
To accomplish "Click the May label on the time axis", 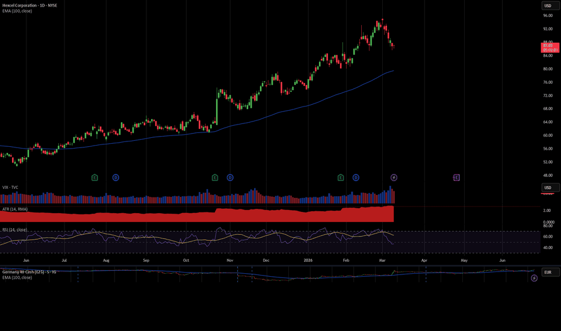I will coord(464,261).
